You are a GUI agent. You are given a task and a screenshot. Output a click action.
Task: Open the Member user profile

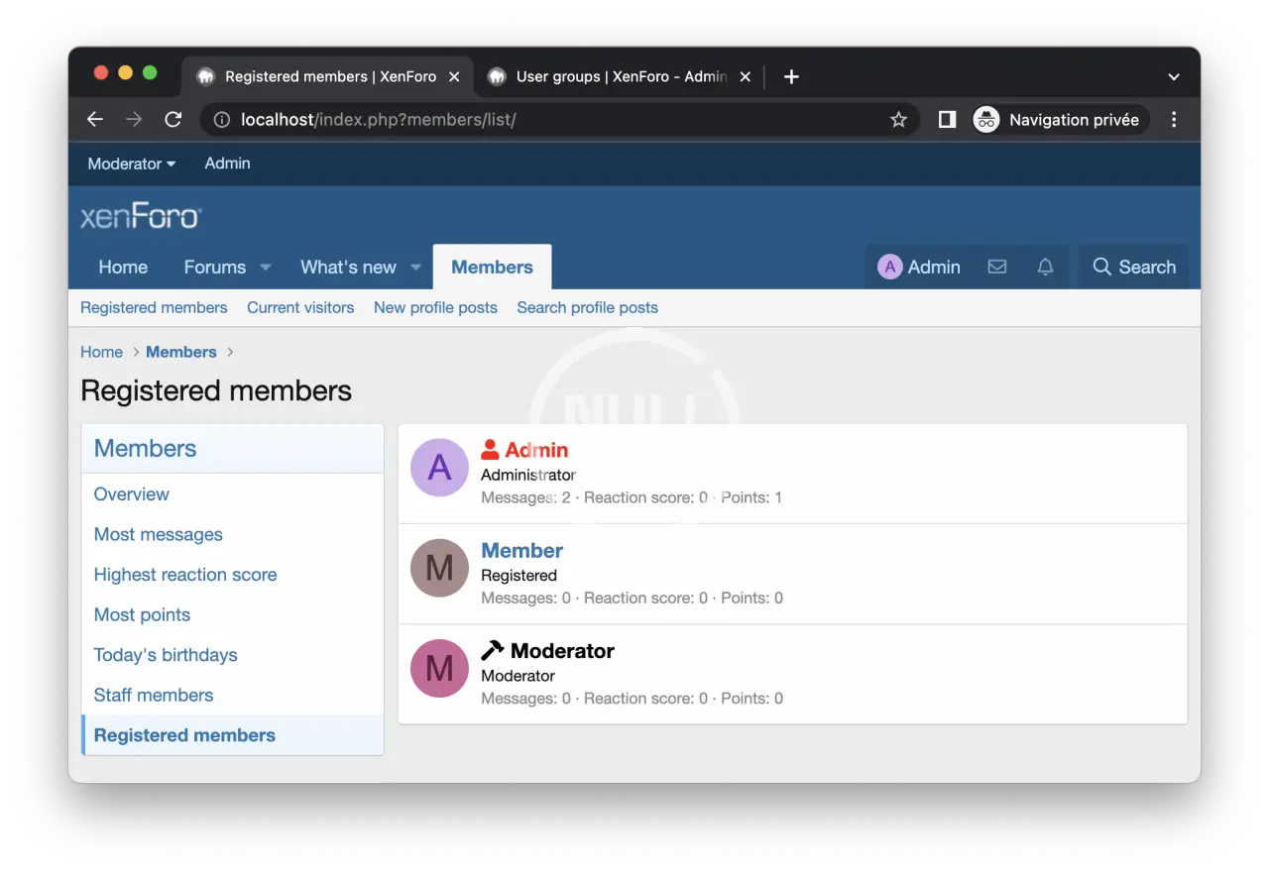tap(521, 551)
